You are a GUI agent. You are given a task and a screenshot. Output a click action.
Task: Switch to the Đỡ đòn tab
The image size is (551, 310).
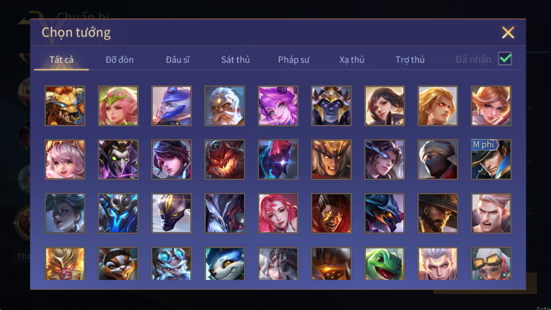coord(120,59)
